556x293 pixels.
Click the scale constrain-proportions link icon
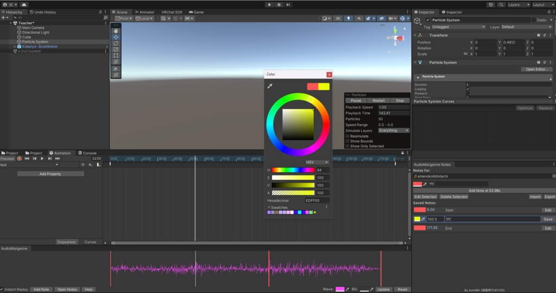click(465, 54)
